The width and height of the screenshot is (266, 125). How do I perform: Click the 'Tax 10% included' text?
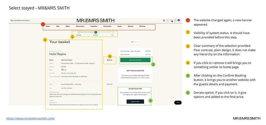pos(66,88)
